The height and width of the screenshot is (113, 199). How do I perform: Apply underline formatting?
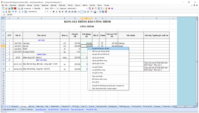point(59,12)
